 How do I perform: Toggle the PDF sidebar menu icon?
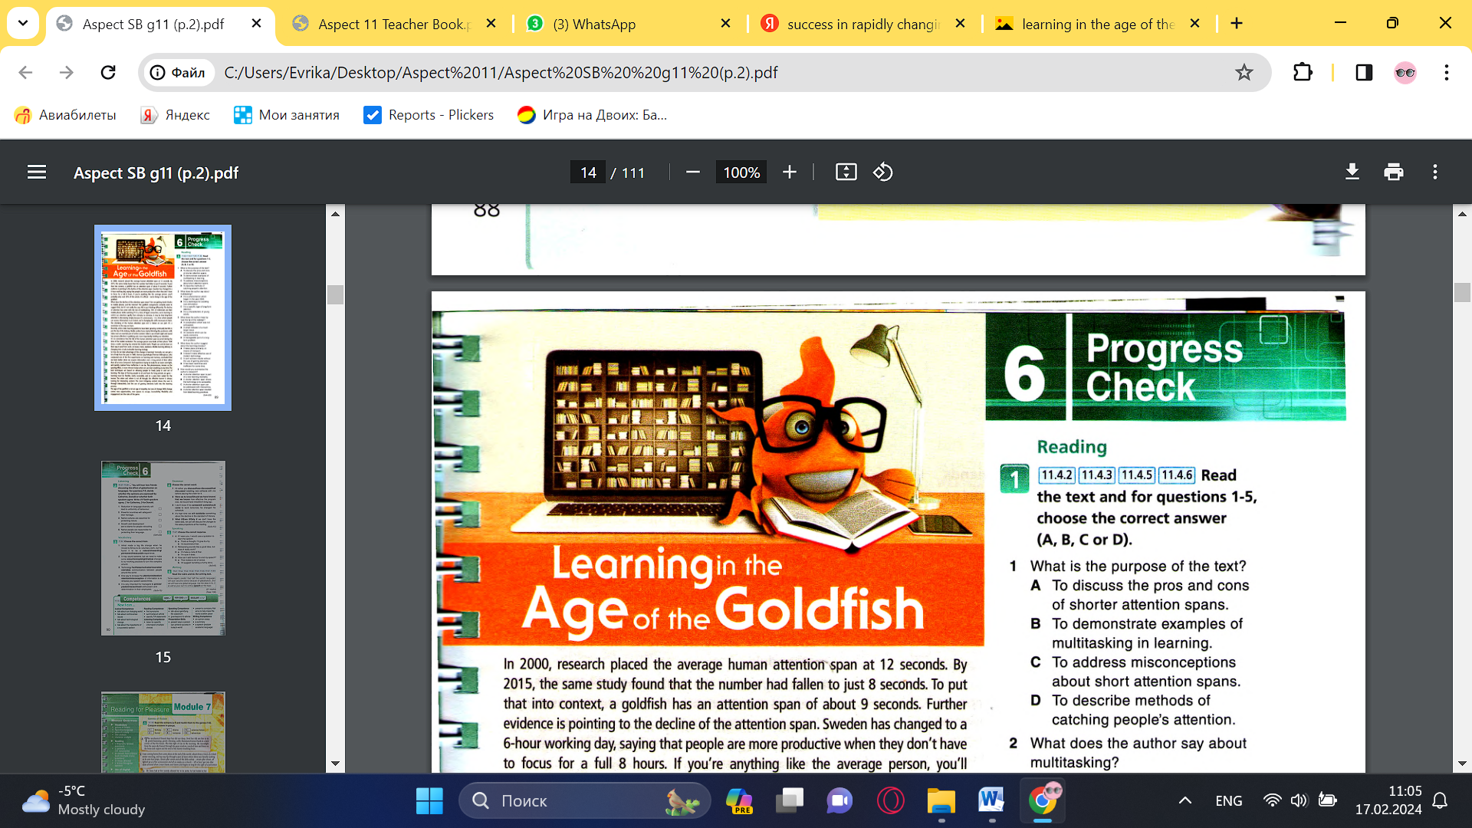point(37,172)
